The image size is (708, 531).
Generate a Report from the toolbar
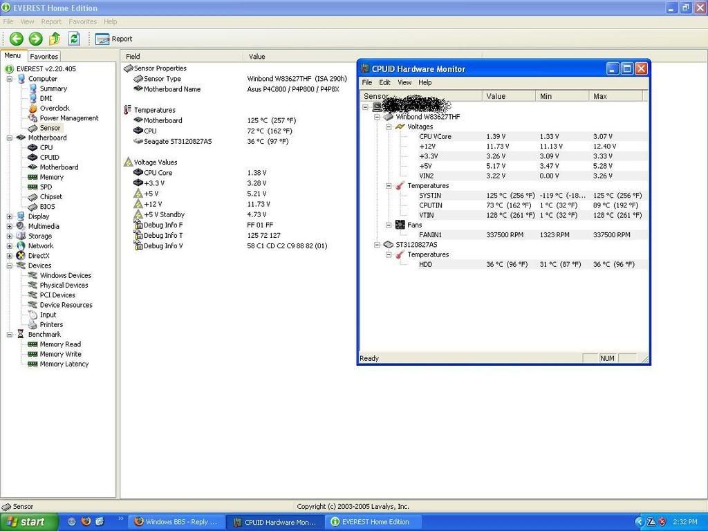(x=114, y=39)
